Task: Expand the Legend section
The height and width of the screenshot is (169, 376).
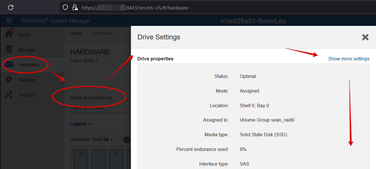Action: [x=81, y=124]
